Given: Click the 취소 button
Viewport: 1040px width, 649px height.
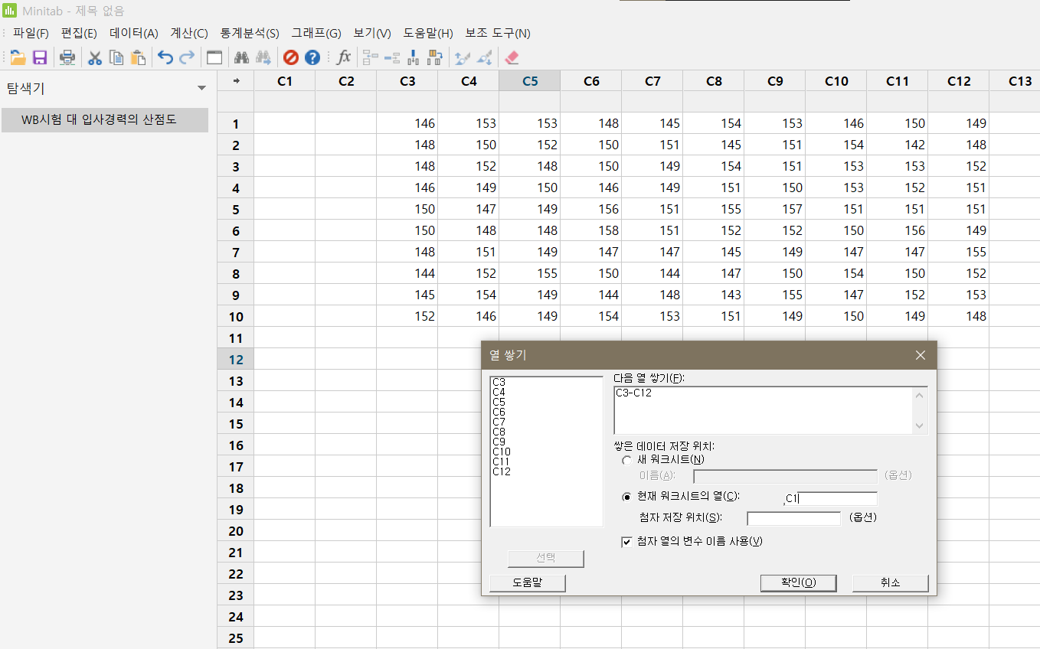Looking at the screenshot, I should point(891,582).
